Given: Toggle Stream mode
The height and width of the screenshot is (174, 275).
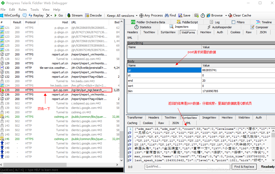Looking at the screenshot, I should click(x=75, y=15).
